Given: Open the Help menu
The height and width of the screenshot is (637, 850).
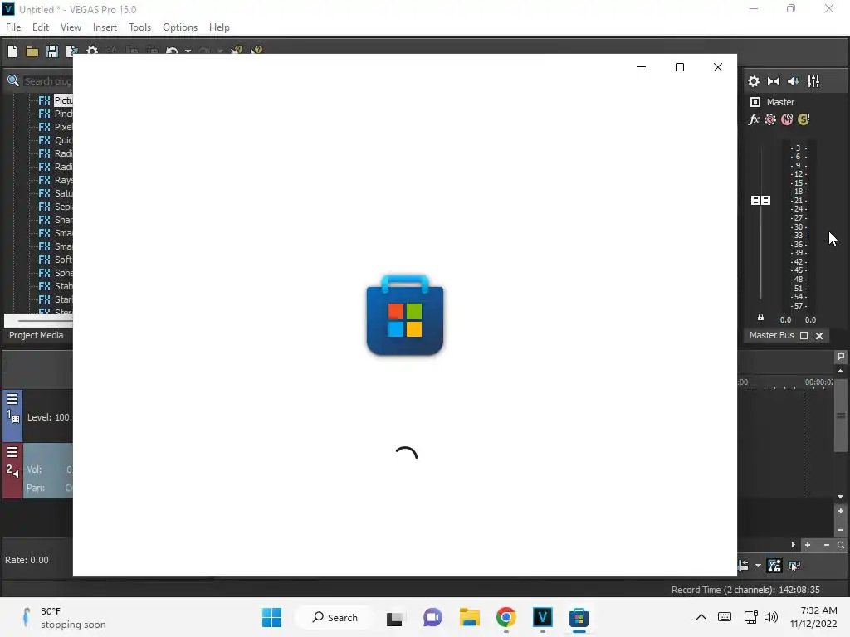Looking at the screenshot, I should [219, 27].
